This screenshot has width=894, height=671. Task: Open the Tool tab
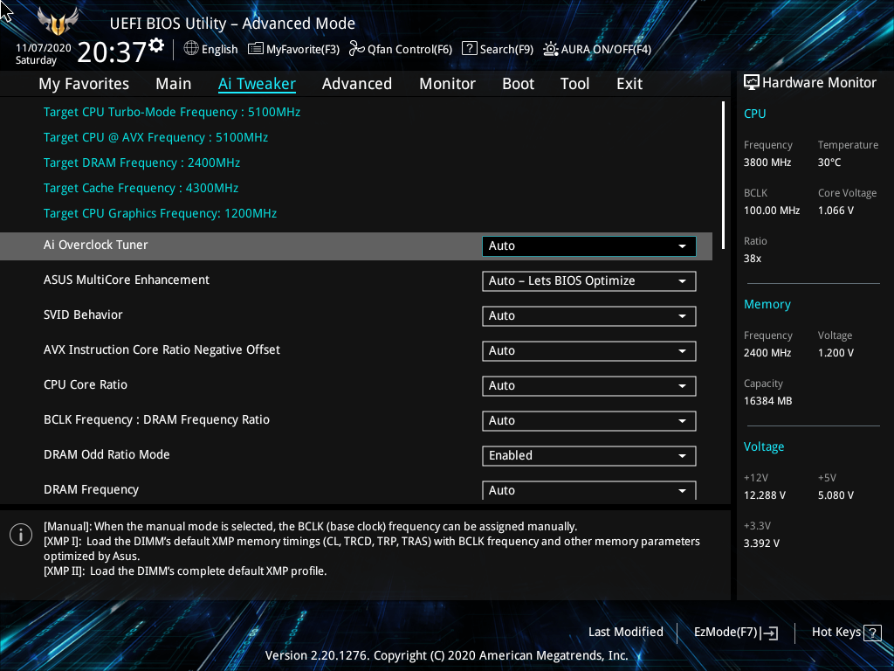574,84
